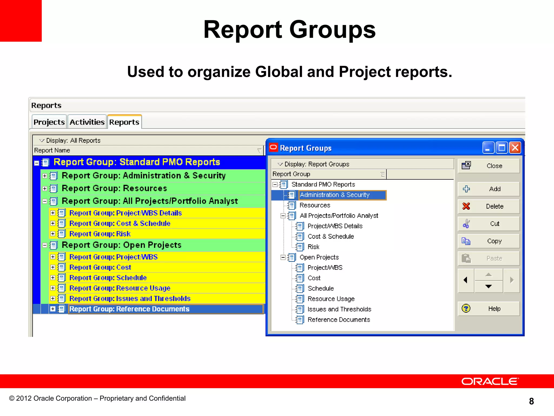Select Administration & Security in dialog tree
554x416 pixels.
click(335, 195)
